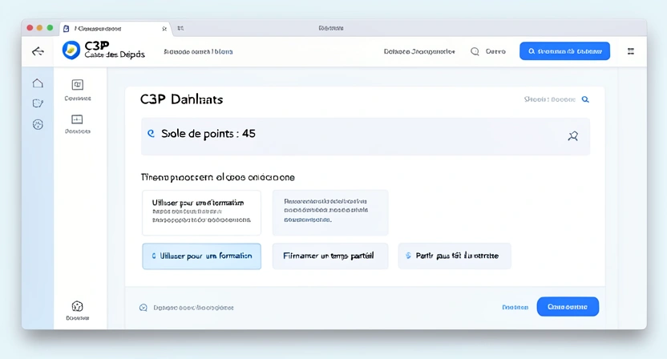The height and width of the screenshot is (359, 667).
Task: Select the second panel icon in secondary sidebar
Action: point(77,119)
